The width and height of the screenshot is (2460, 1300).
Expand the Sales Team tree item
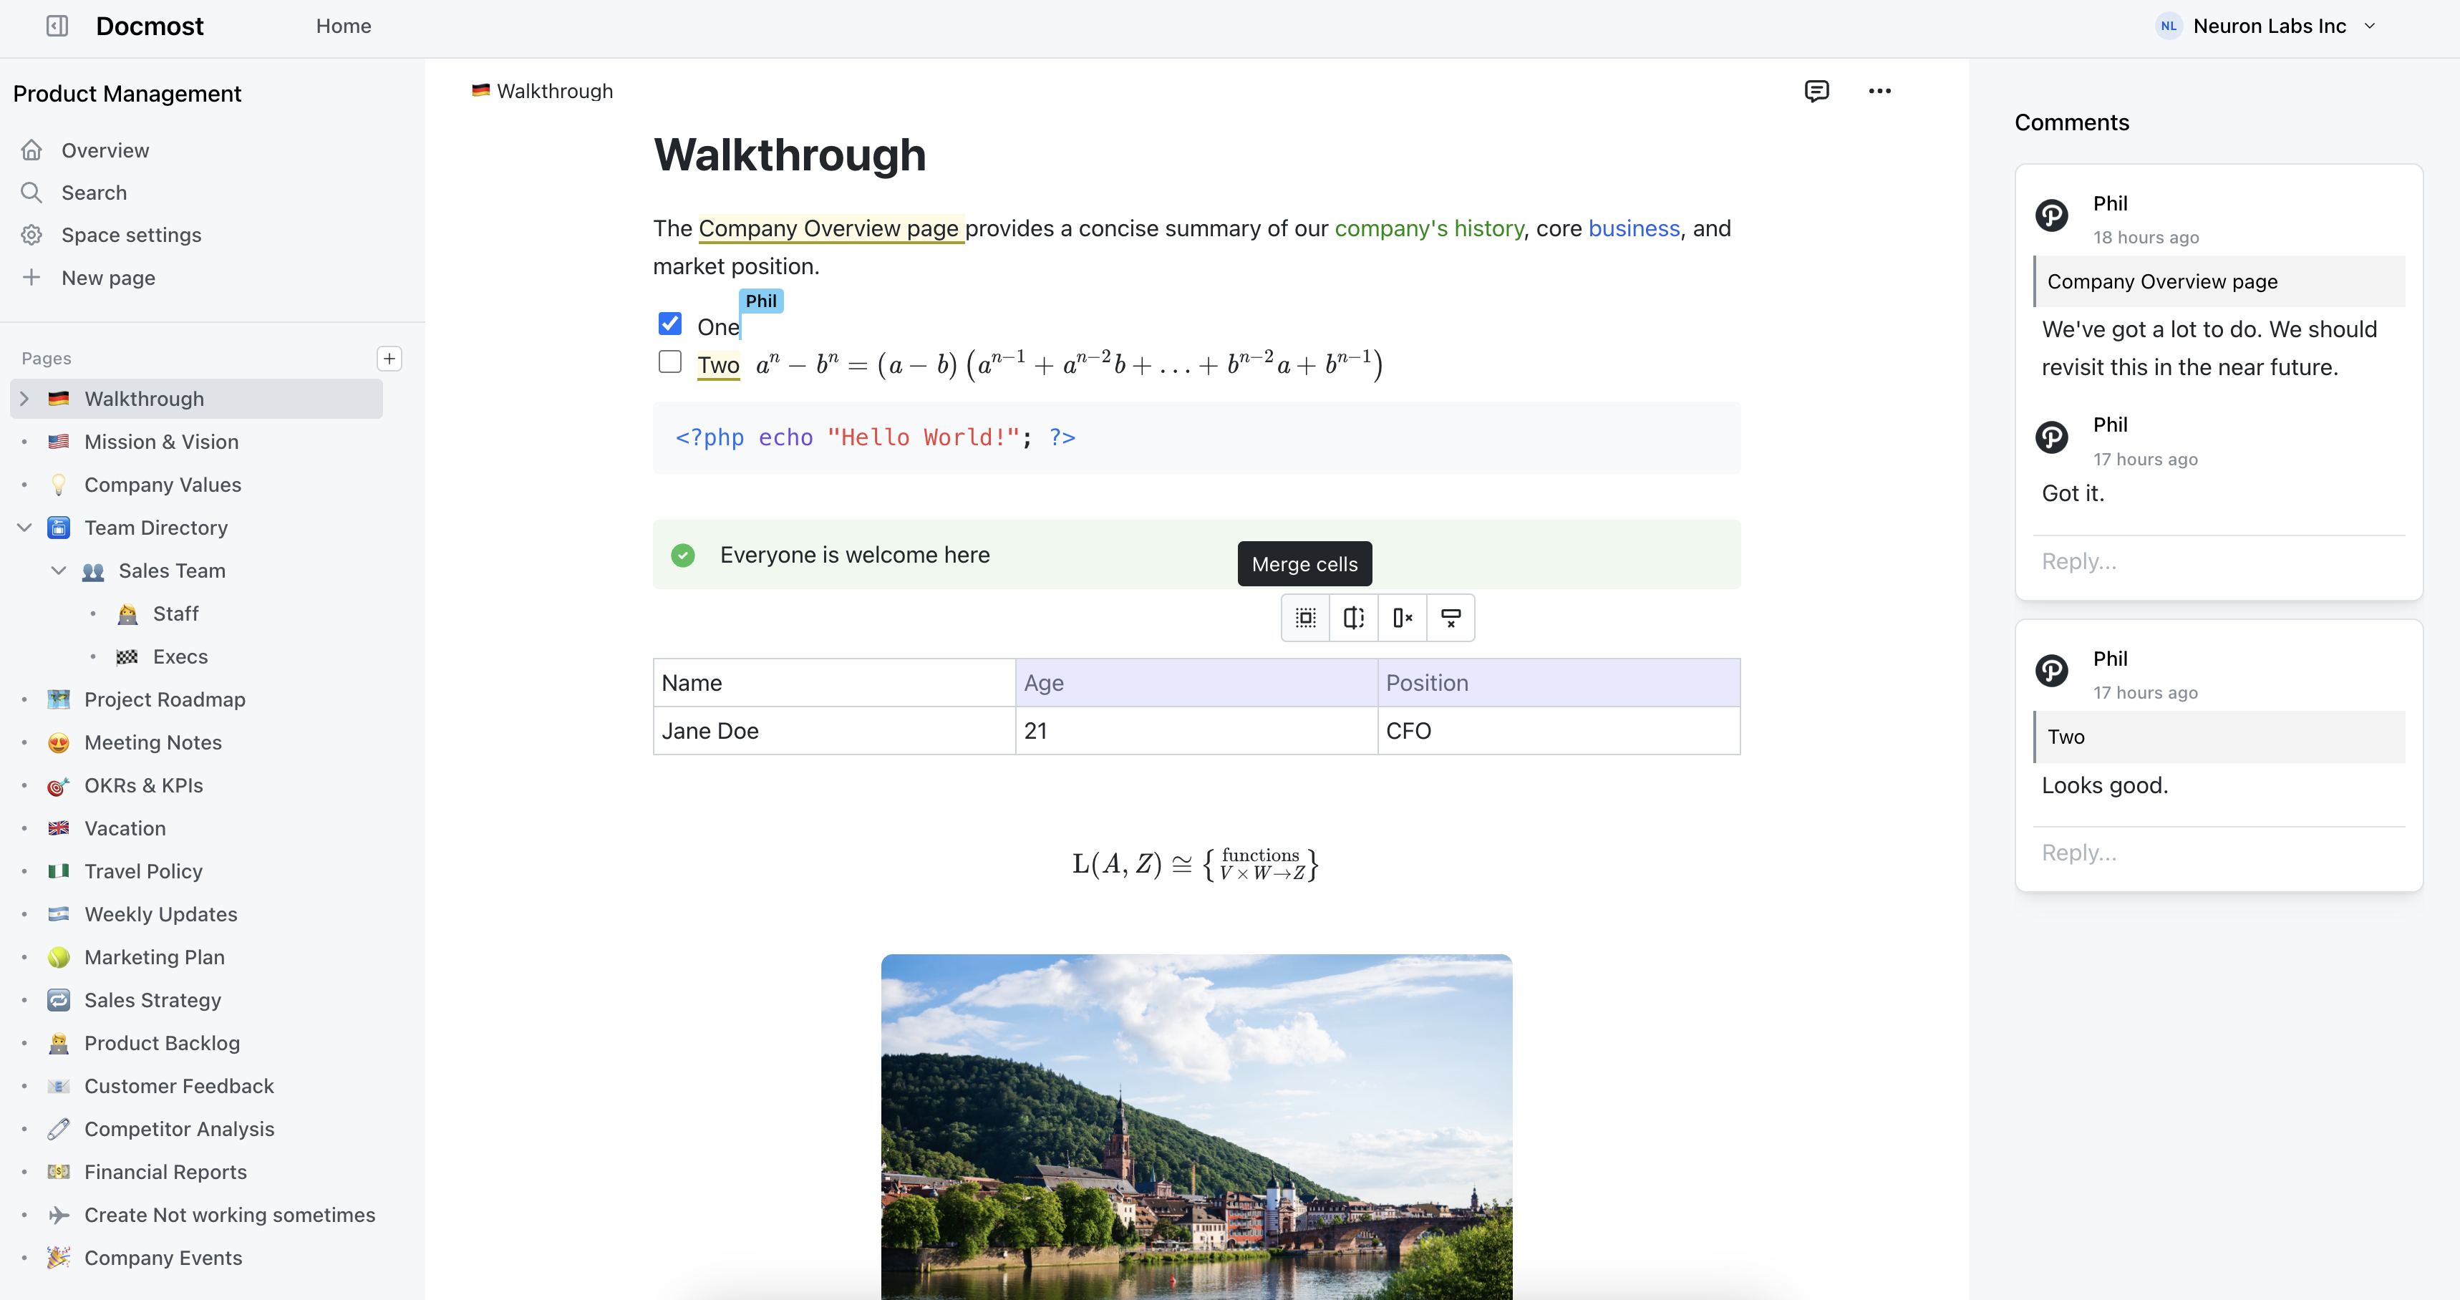coord(59,571)
